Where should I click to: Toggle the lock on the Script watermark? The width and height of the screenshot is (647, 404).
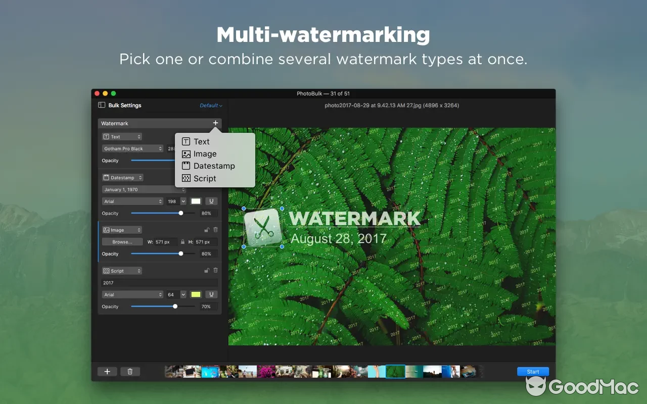(x=206, y=271)
